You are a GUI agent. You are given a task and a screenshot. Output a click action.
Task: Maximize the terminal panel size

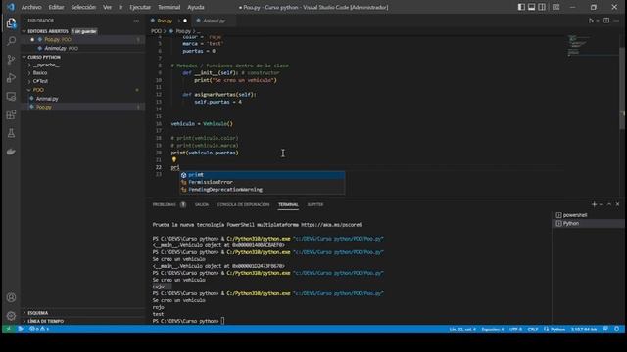click(x=609, y=204)
